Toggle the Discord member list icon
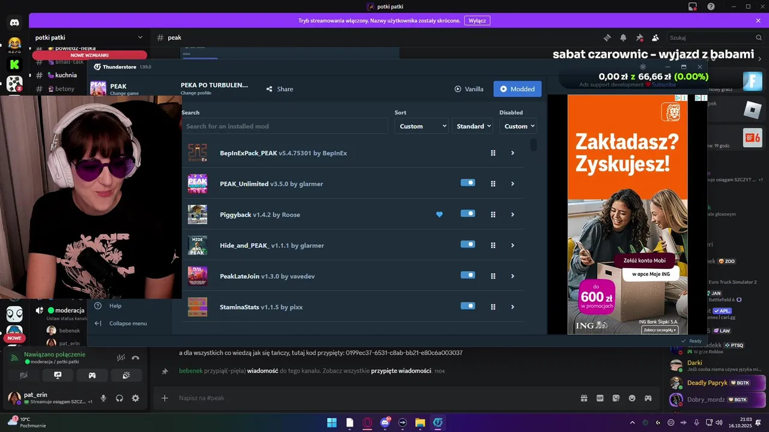769x432 pixels. pyautogui.click(x=655, y=37)
